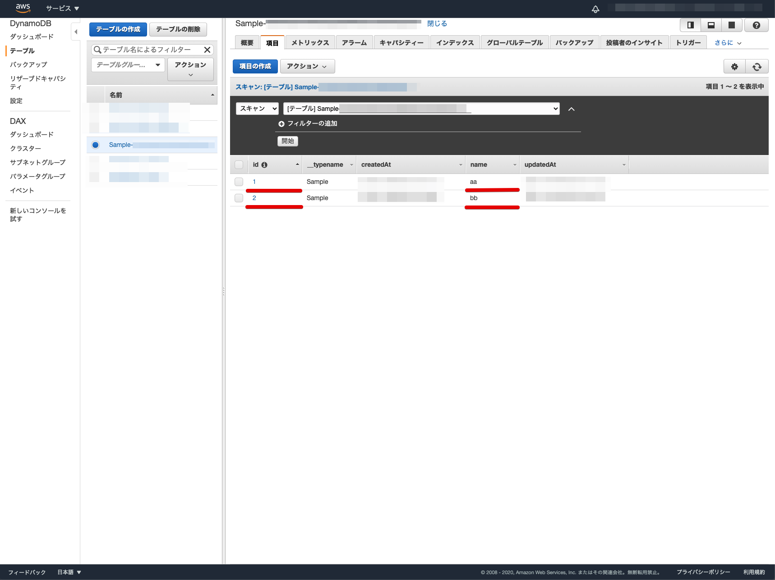Click the AWS logo icon
The image size is (775, 580).
[23, 8]
